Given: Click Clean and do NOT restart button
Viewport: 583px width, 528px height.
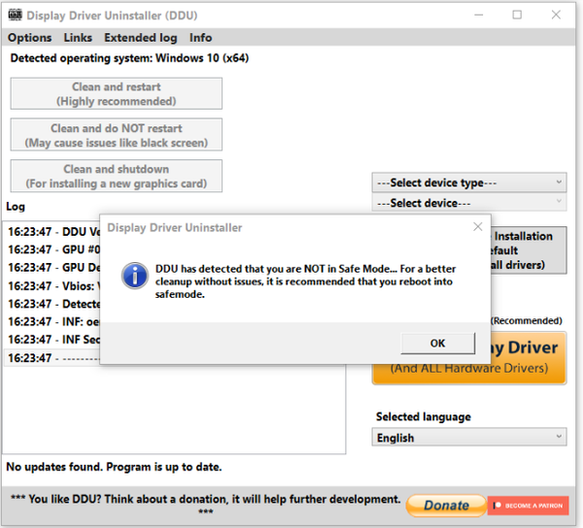Looking at the screenshot, I should click(117, 135).
